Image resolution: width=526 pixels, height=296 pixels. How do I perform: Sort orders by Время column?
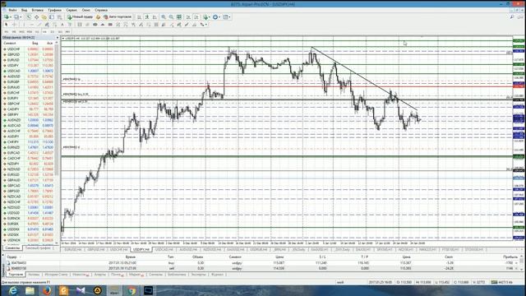coord(130,257)
